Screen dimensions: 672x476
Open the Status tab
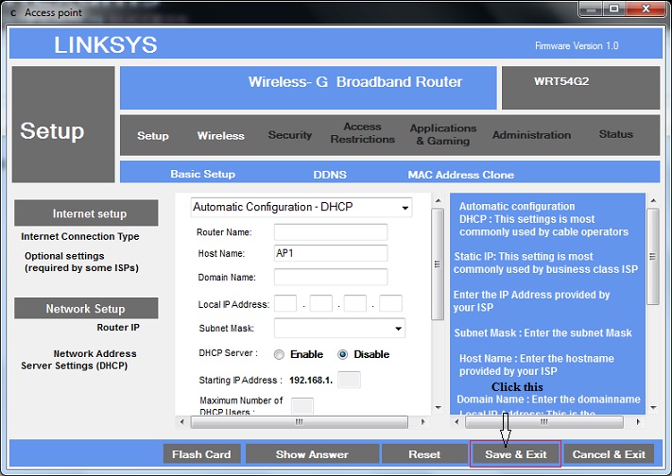coord(616,134)
